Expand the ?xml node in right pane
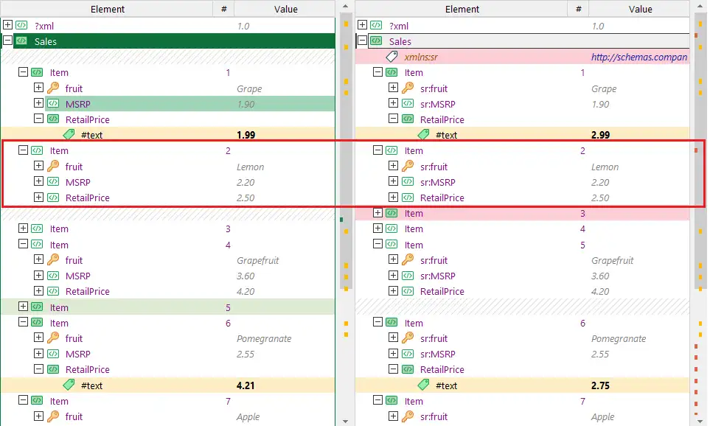Image resolution: width=710 pixels, height=426 pixels. tap(362, 25)
